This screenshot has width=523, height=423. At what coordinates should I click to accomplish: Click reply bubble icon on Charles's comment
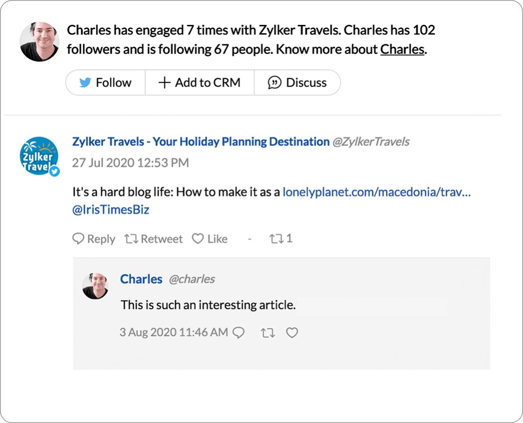point(239,332)
